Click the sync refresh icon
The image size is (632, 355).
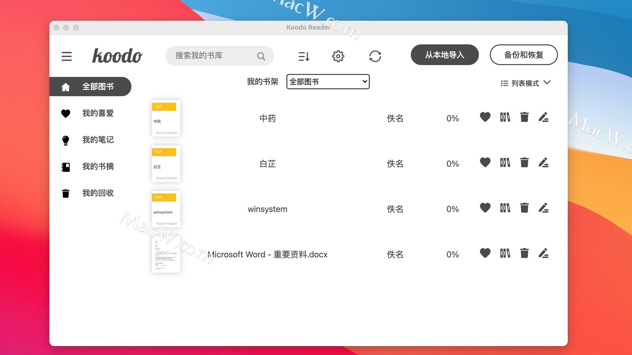click(375, 56)
